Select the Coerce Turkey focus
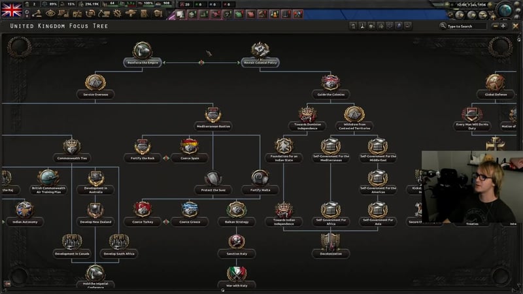This screenshot has height=294, width=523. pyautogui.click(x=143, y=214)
